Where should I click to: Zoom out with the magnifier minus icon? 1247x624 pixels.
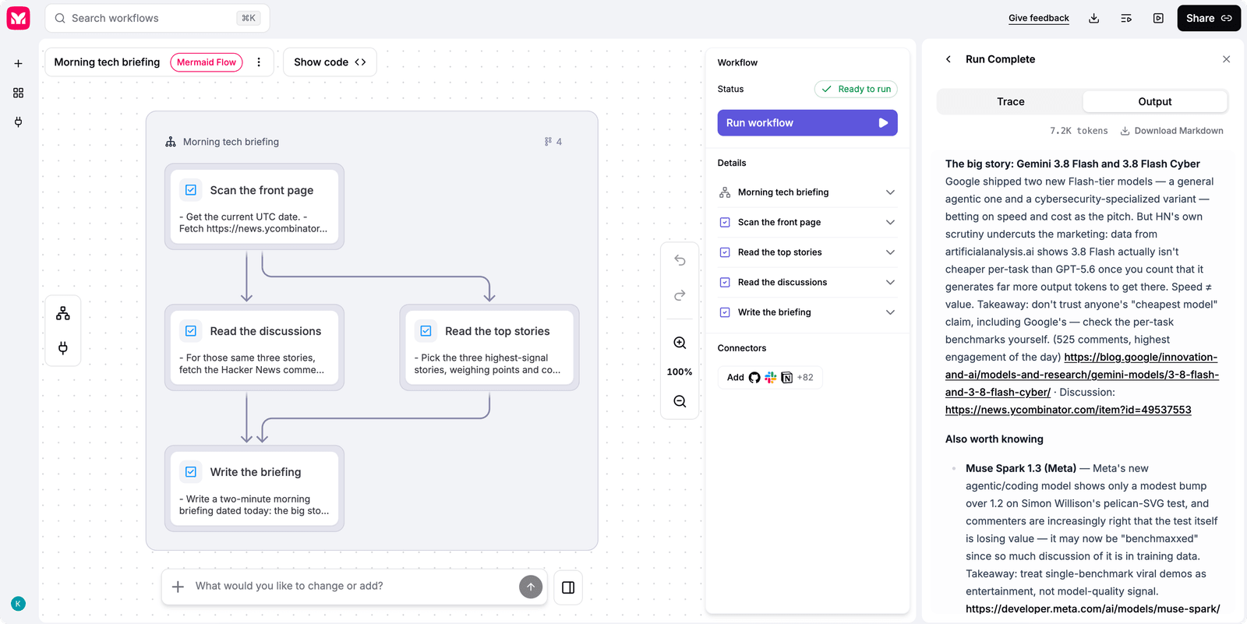click(x=680, y=401)
